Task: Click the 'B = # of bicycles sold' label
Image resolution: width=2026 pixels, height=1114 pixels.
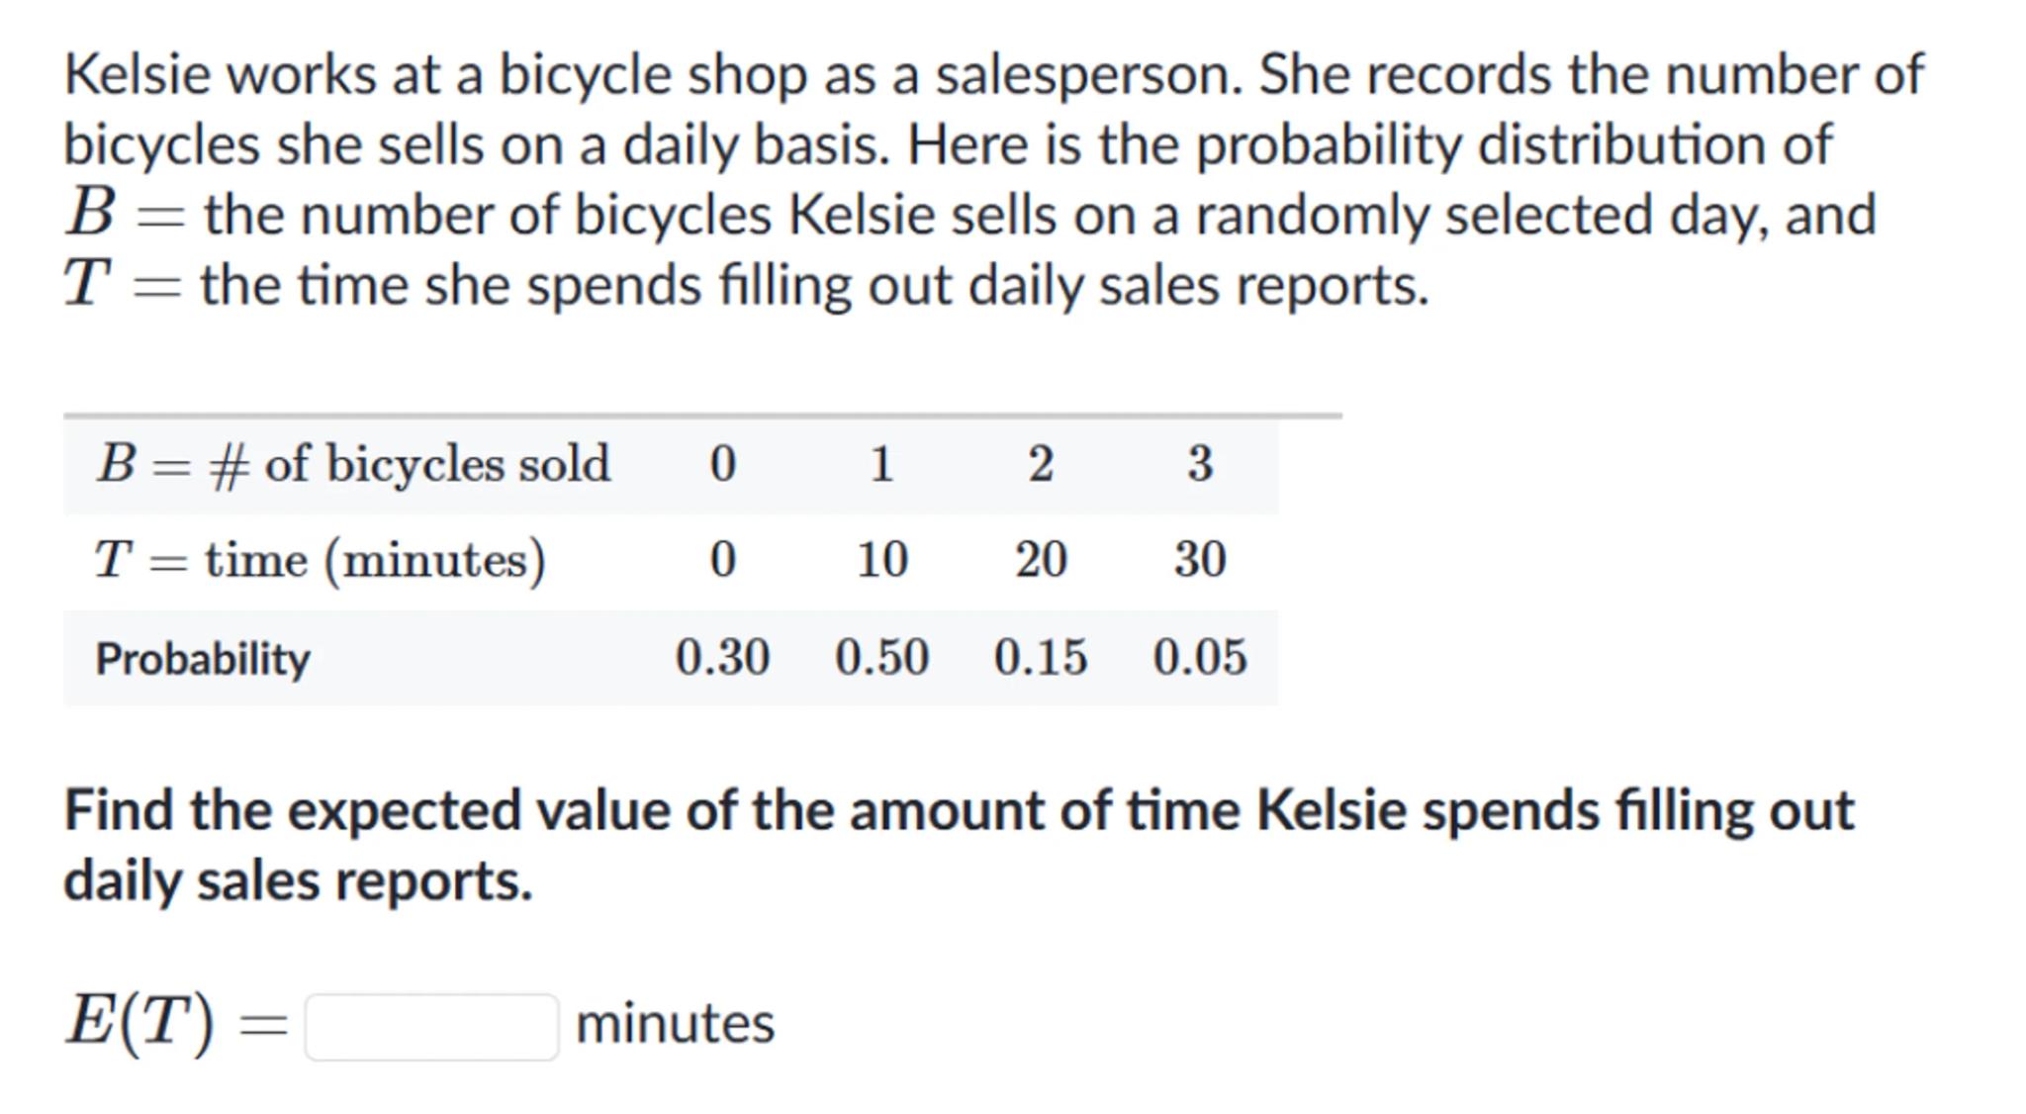Action: tap(353, 464)
